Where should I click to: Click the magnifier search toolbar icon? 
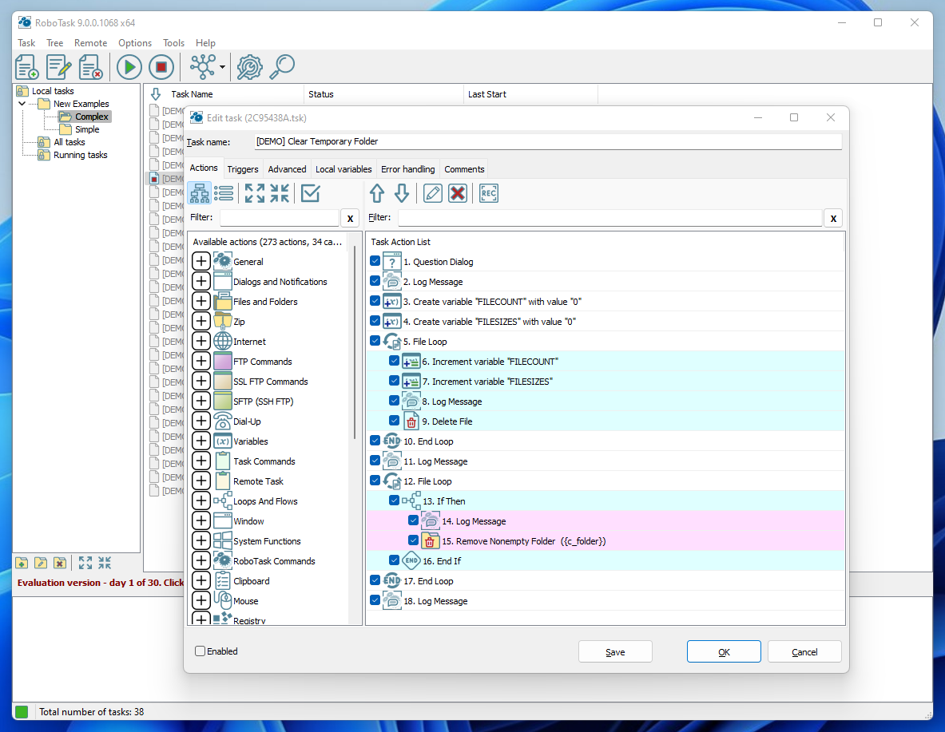point(281,67)
